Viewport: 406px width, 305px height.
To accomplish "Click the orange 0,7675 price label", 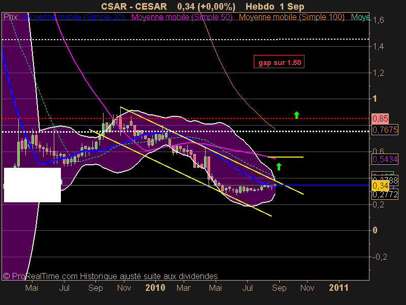I will (x=385, y=130).
